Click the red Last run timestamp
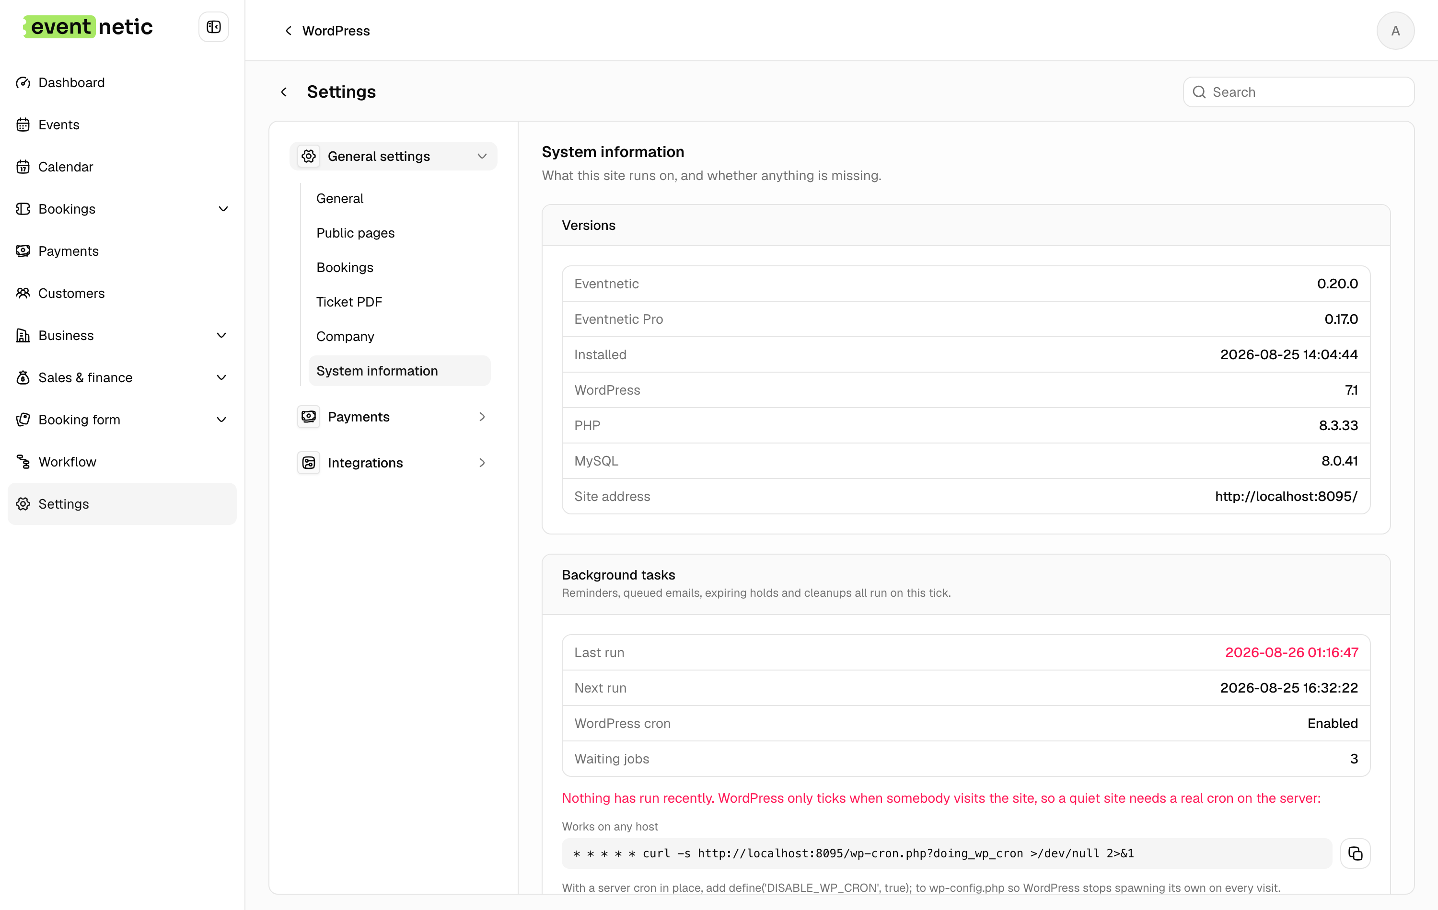The image size is (1438, 910). tap(1292, 653)
